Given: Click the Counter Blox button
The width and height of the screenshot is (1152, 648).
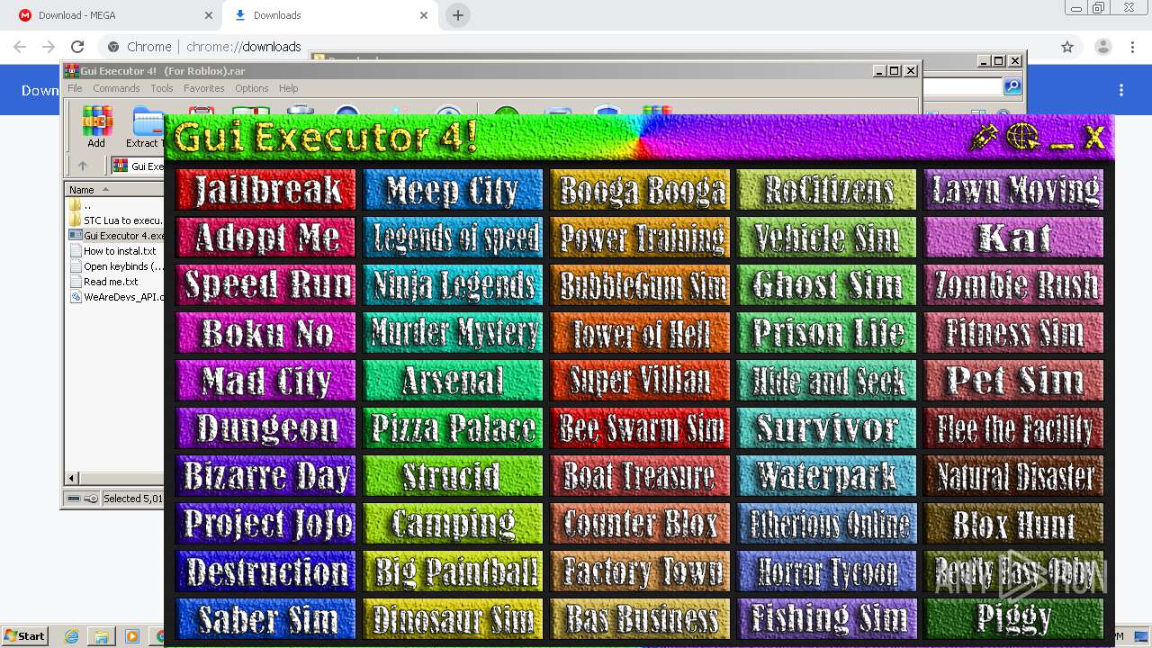Looking at the screenshot, I should [x=640, y=524].
